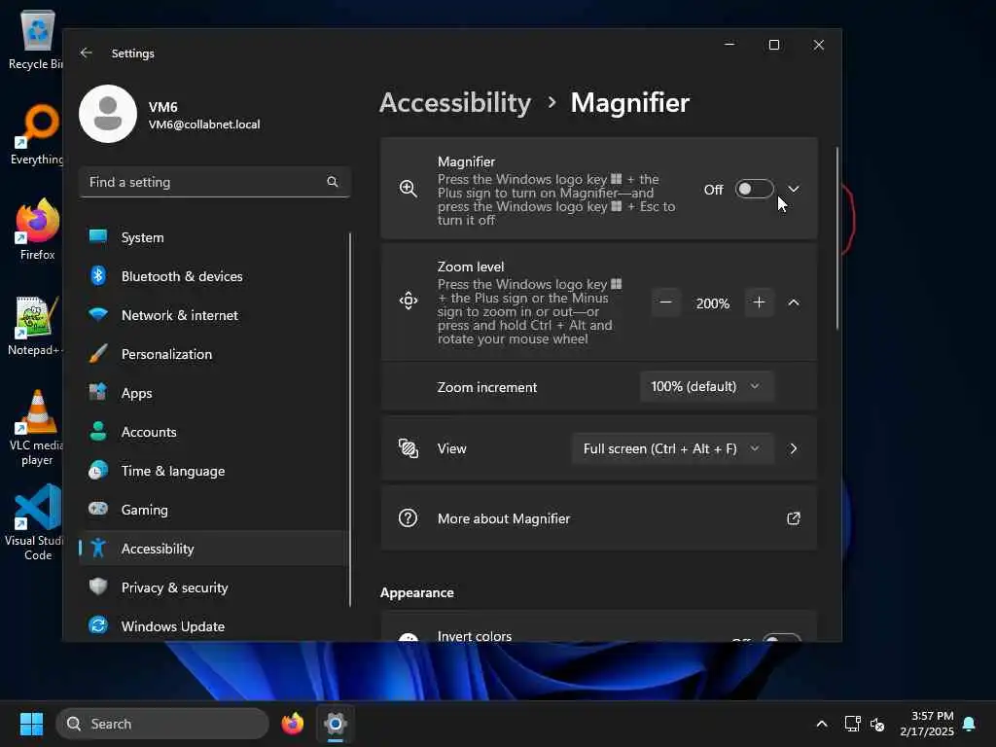Click the View overlapping-squares icon
Viewport: 996px width, 747px height.
[x=409, y=448]
